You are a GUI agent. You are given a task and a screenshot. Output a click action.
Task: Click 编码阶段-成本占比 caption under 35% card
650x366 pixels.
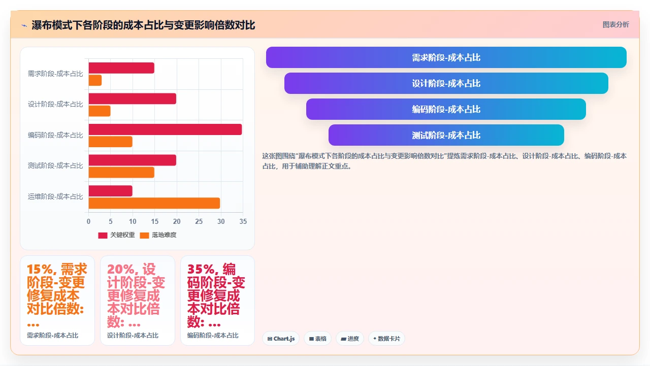pyautogui.click(x=213, y=336)
